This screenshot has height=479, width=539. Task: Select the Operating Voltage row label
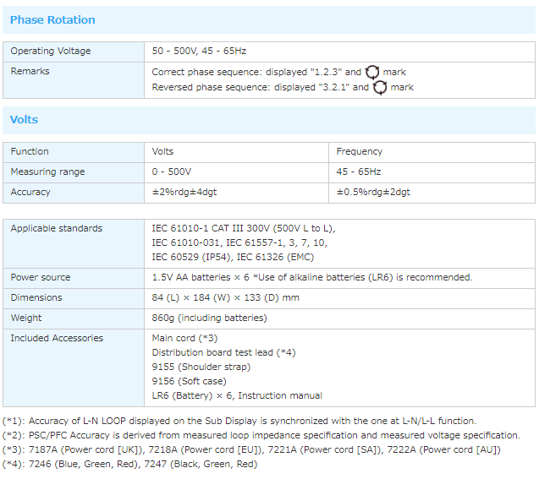pyautogui.click(x=50, y=52)
